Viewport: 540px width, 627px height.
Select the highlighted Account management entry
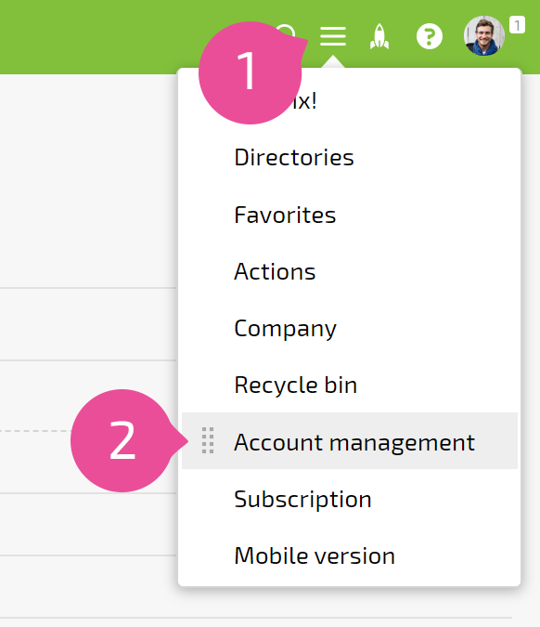[x=350, y=440]
